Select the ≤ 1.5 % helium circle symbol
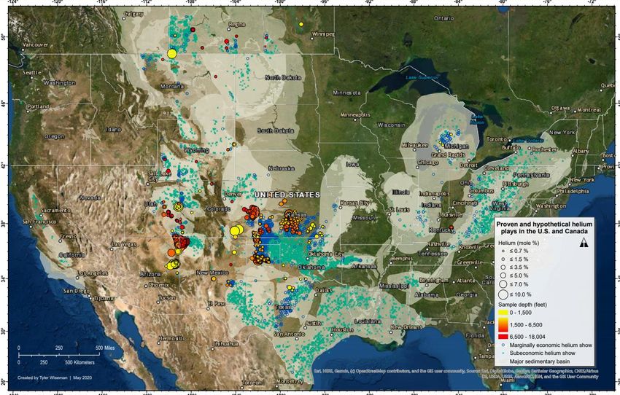Screen dimensions: 620x395 pos(503,259)
